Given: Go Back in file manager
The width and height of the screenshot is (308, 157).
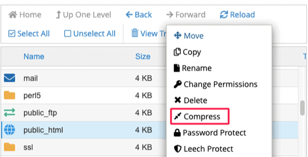Looking at the screenshot, I should [139, 15].
